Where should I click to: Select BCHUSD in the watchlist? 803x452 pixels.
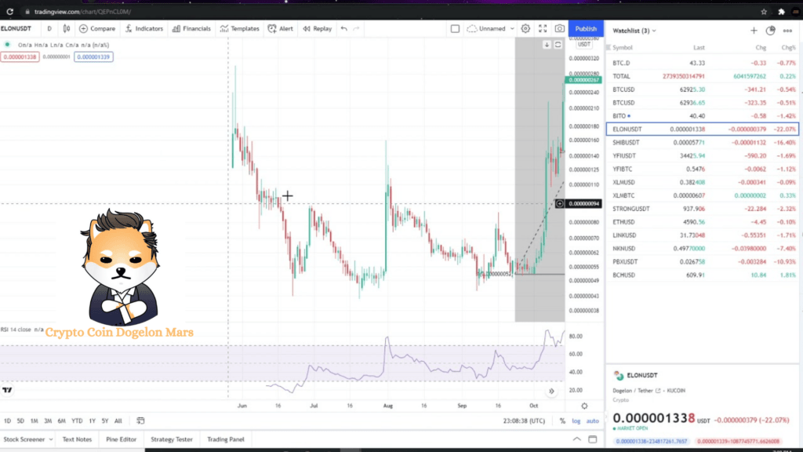[x=702, y=275]
